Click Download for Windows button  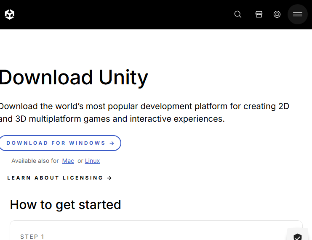click(60, 143)
